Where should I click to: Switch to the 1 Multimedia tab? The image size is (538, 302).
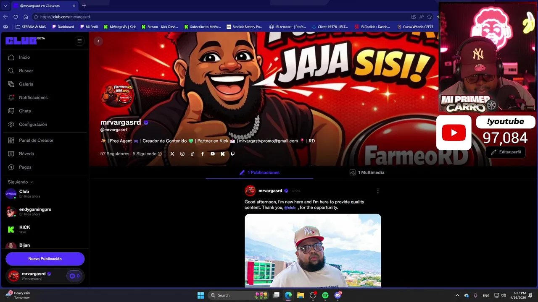pos(367,172)
